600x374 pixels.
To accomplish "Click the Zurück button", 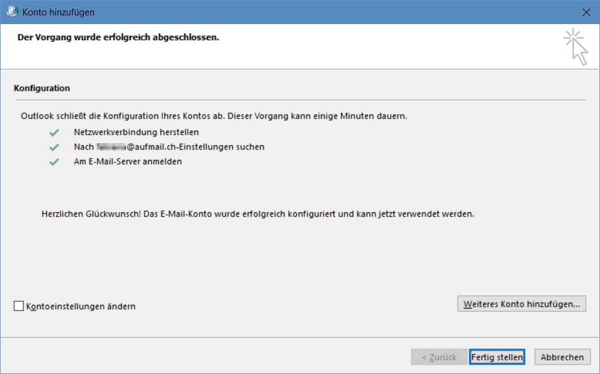I will coord(439,357).
